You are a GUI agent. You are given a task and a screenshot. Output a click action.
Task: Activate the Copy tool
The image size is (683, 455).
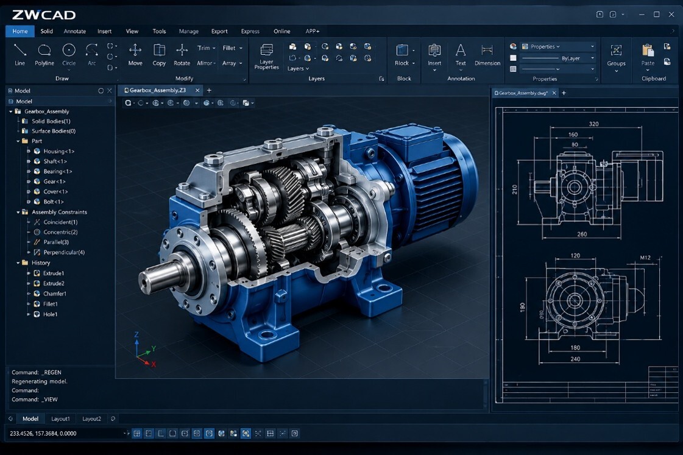(159, 54)
